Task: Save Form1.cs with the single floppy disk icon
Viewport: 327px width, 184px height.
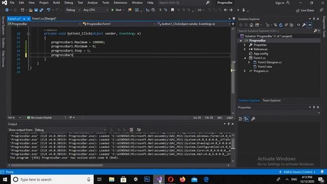Action: tap(36, 10)
